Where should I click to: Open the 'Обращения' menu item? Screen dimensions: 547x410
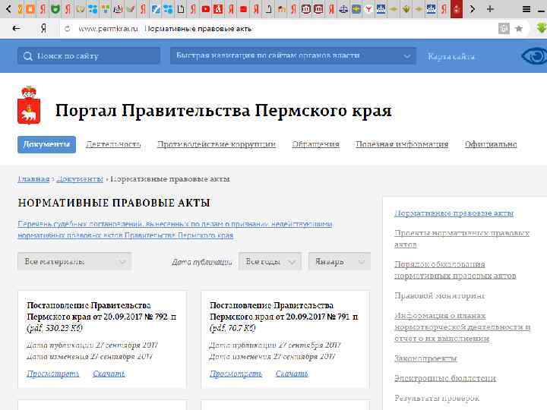tap(315, 144)
